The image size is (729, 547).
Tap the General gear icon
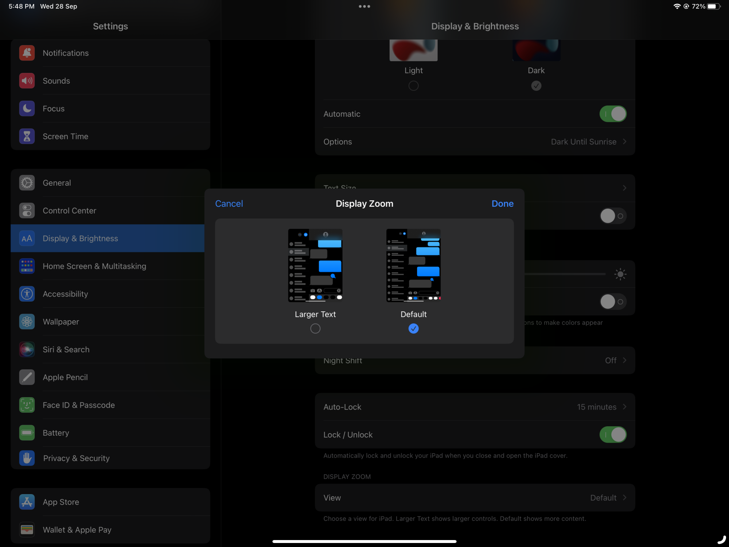coord(27,183)
